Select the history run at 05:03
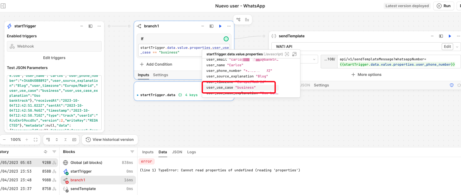 [x=29, y=163]
